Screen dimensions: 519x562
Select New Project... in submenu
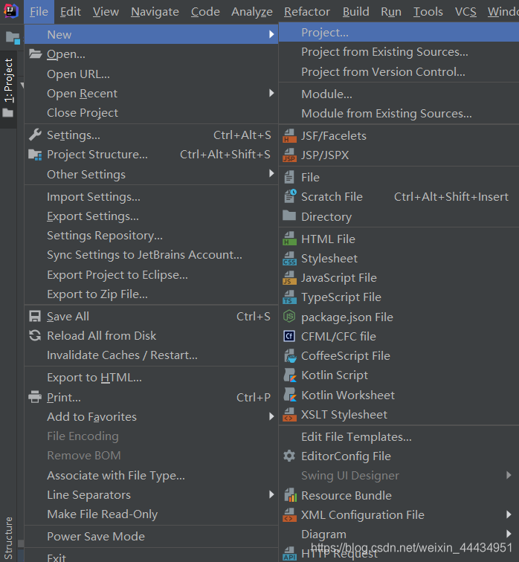pos(399,32)
